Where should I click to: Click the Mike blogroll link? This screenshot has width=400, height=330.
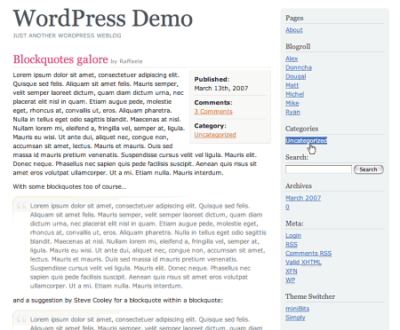tap(292, 103)
